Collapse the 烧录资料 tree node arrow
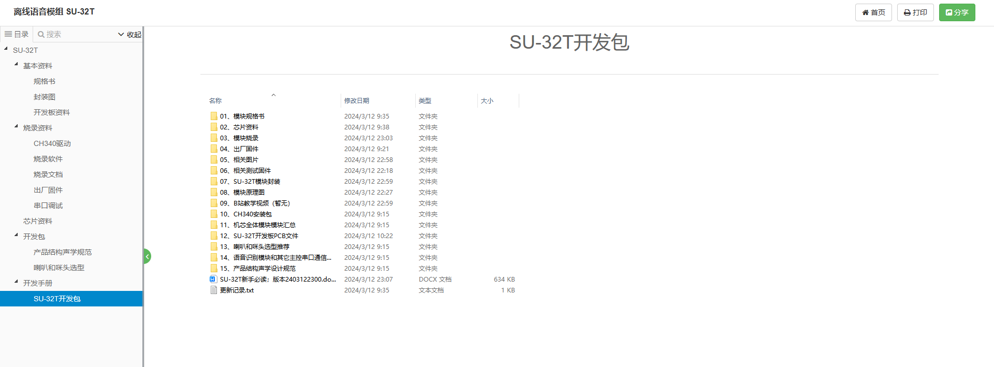 tap(16, 126)
